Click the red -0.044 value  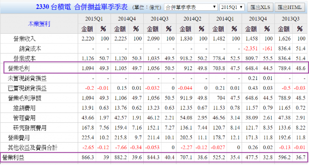(x=185, y=88)
